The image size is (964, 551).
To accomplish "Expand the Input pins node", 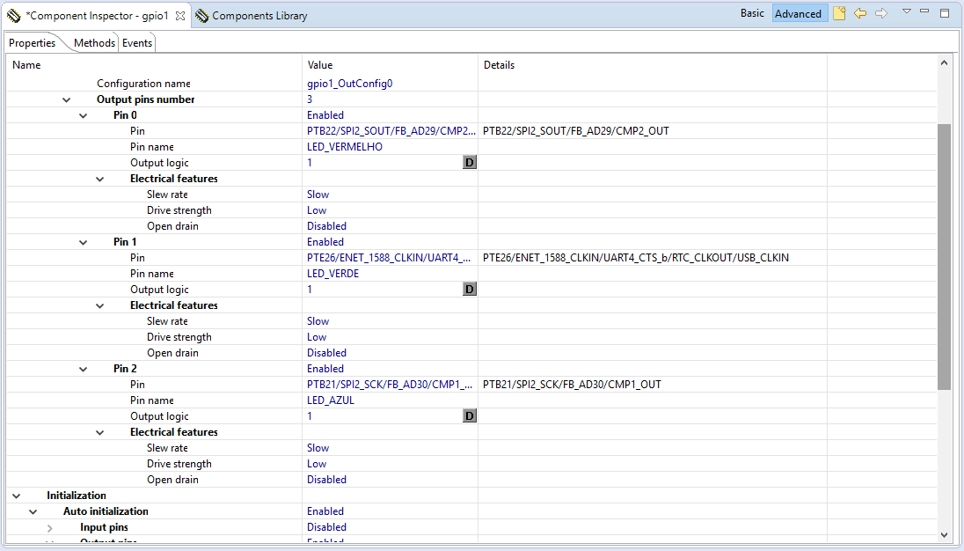I will (50, 527).
